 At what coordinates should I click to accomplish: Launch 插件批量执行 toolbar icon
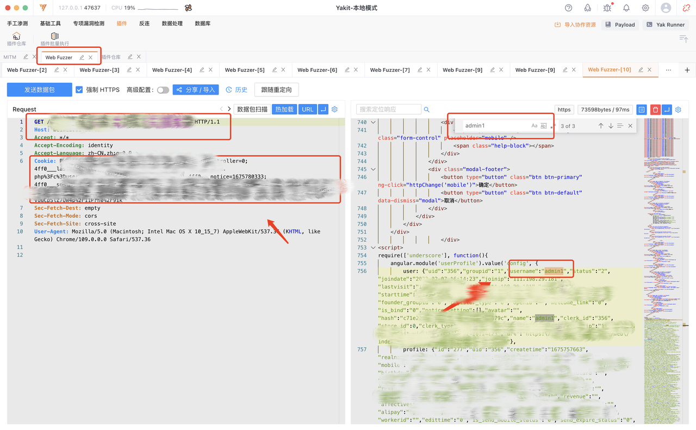coord(55,39)
